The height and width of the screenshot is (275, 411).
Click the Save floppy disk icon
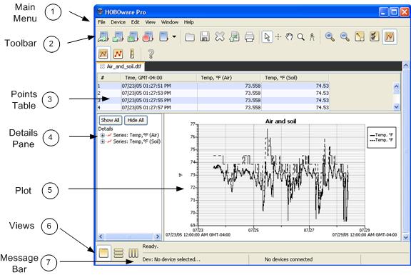click(205, 36)
